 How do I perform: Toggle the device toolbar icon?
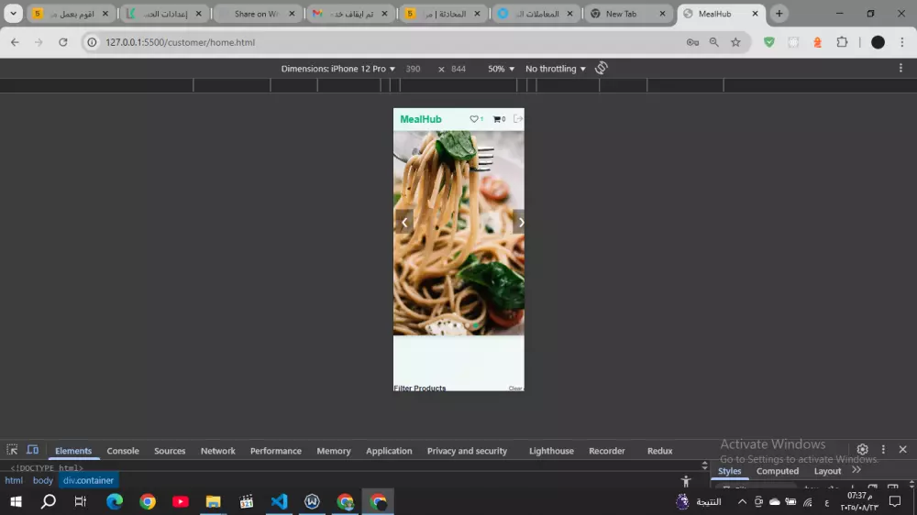point(33,450)
